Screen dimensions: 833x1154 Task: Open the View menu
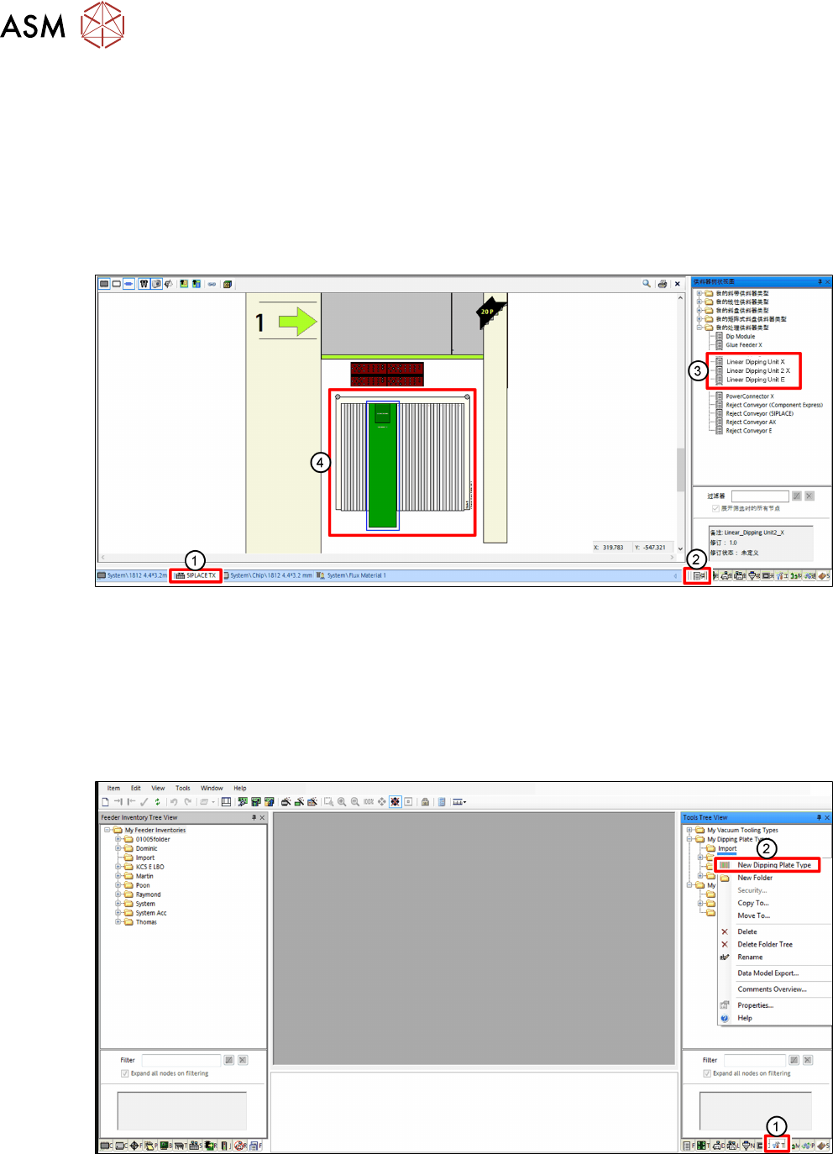[x=158, y=789]
